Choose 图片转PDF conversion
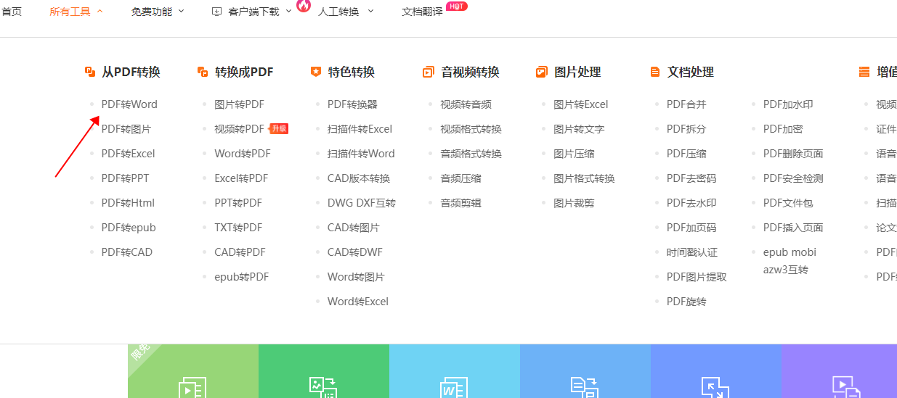 coord(240,104)
